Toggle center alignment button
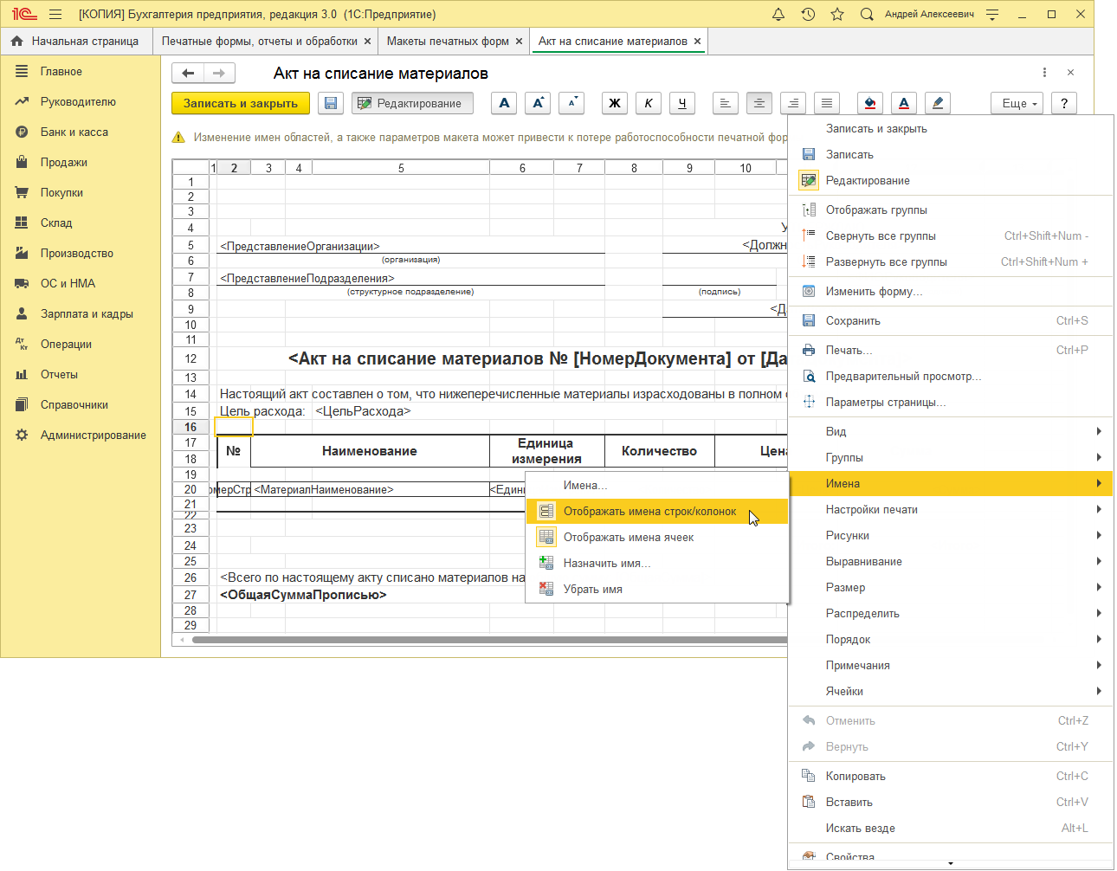The image size is (1117, 871). [759, 103]
